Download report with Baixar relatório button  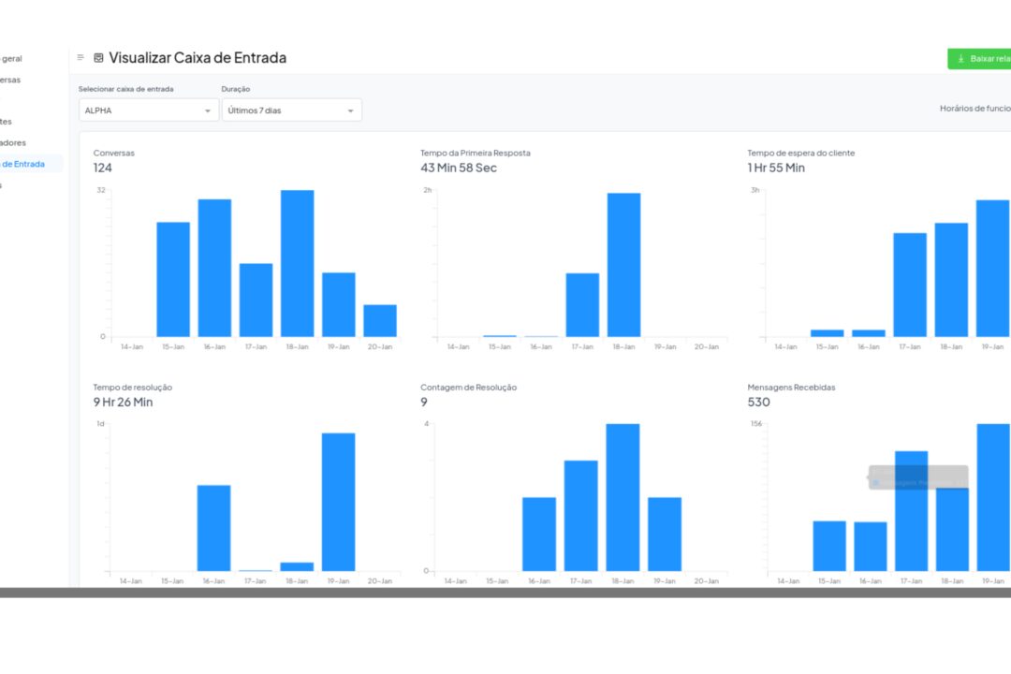click(979, 59)
